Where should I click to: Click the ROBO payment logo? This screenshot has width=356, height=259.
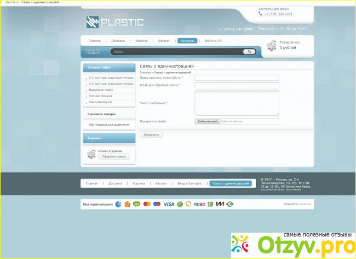pyautogui.click(x=199, y=204)
